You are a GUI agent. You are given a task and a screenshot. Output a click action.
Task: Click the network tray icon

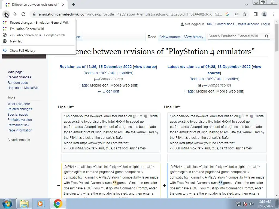click(x=238, y=204)
